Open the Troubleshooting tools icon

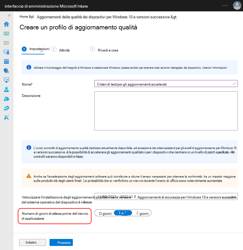6,117
